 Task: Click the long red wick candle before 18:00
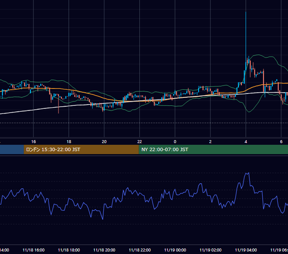tap(58, 104)
